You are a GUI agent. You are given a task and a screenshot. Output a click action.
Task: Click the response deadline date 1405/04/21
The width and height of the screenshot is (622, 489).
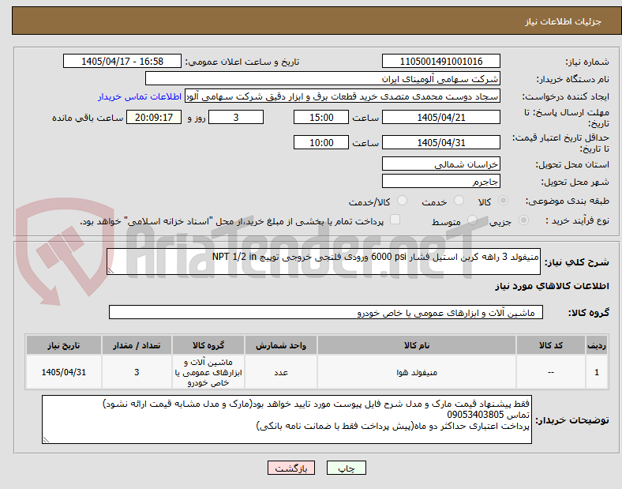tap(441, 118)
